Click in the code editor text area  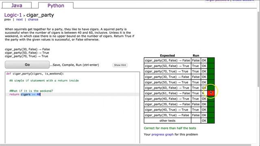pos(72,107)
